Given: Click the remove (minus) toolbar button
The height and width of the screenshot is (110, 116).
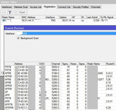Looking at the screenshot, I should click(x=3, y=12).
